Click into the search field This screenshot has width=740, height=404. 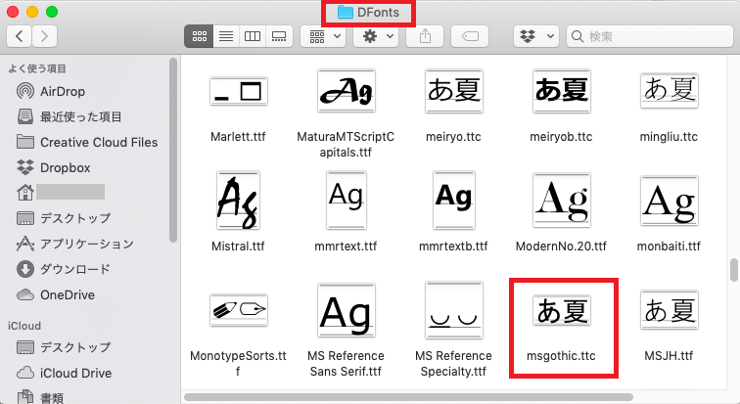650,36
